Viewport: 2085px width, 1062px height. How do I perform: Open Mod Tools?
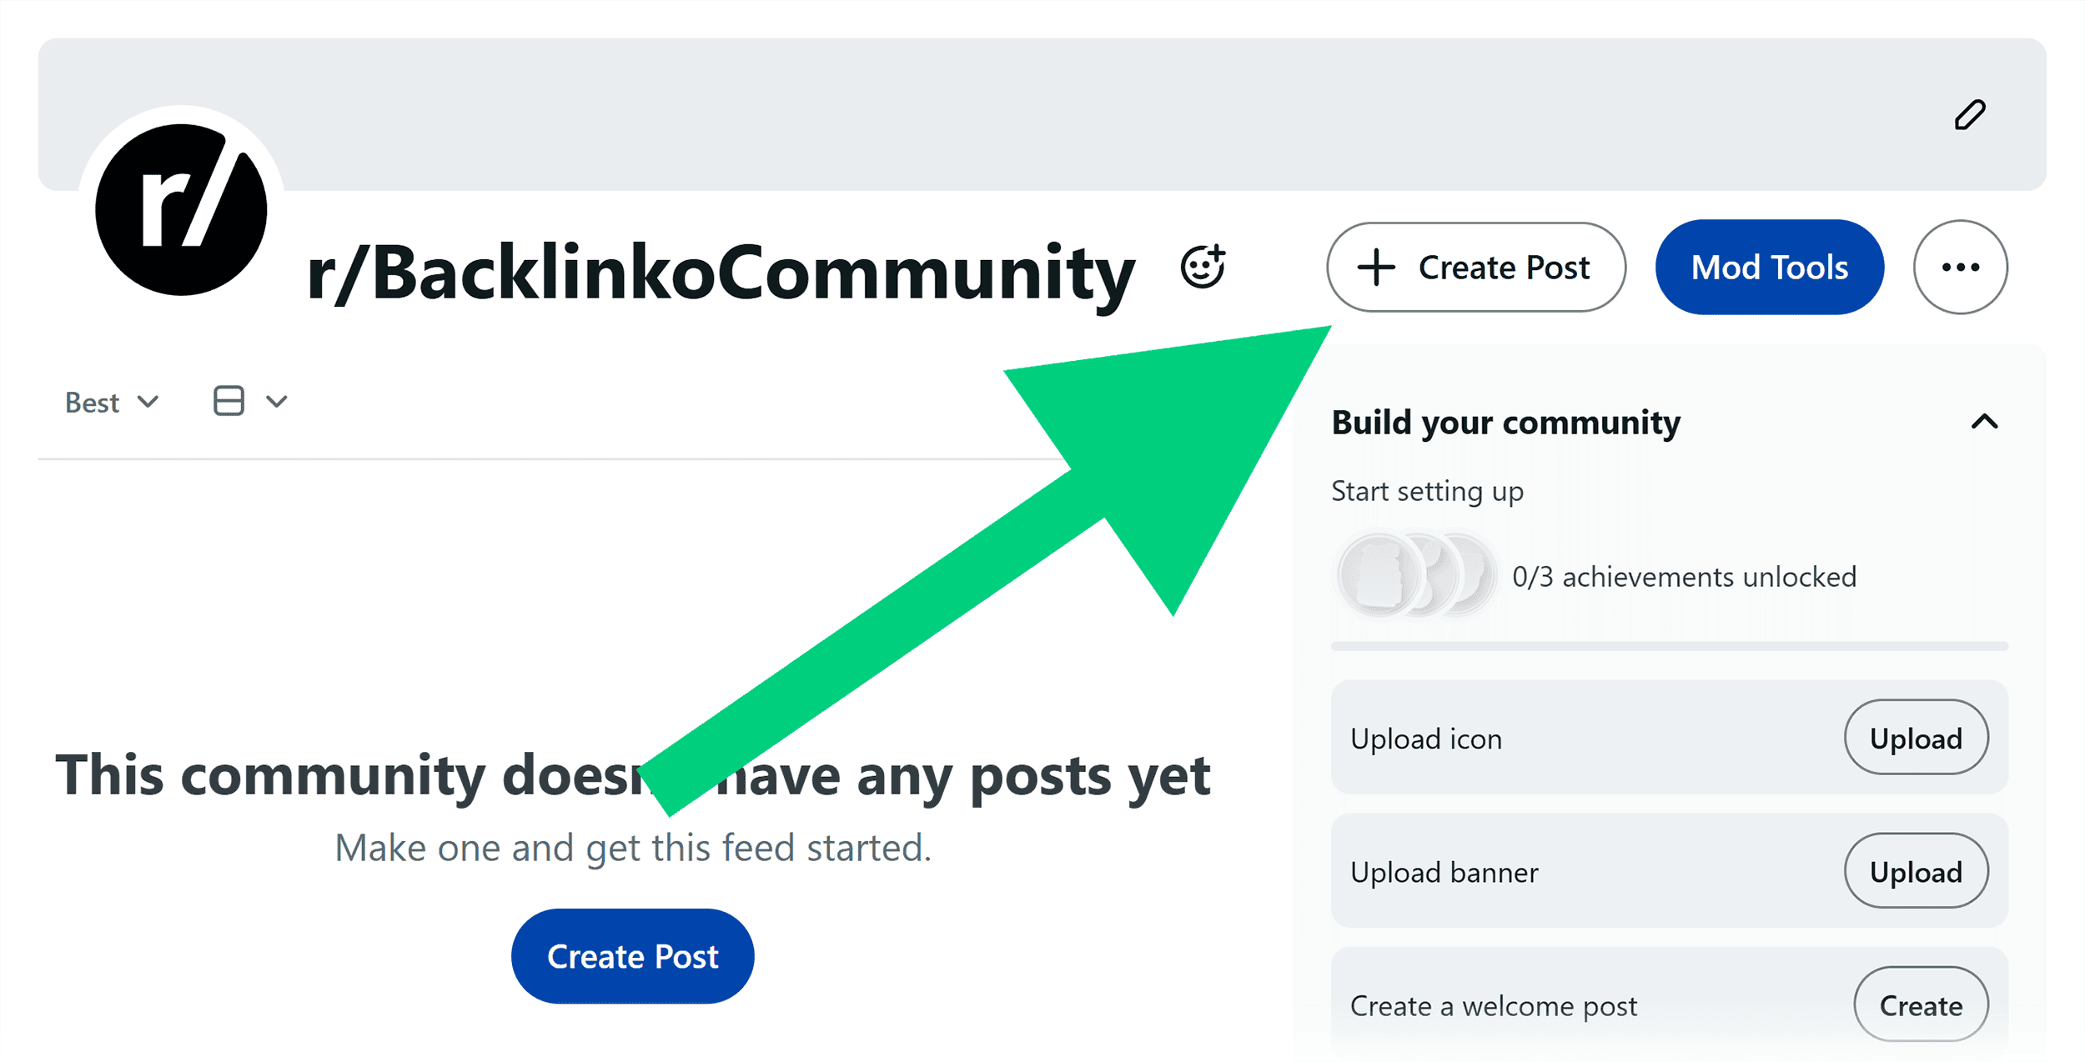[1768, 267]
